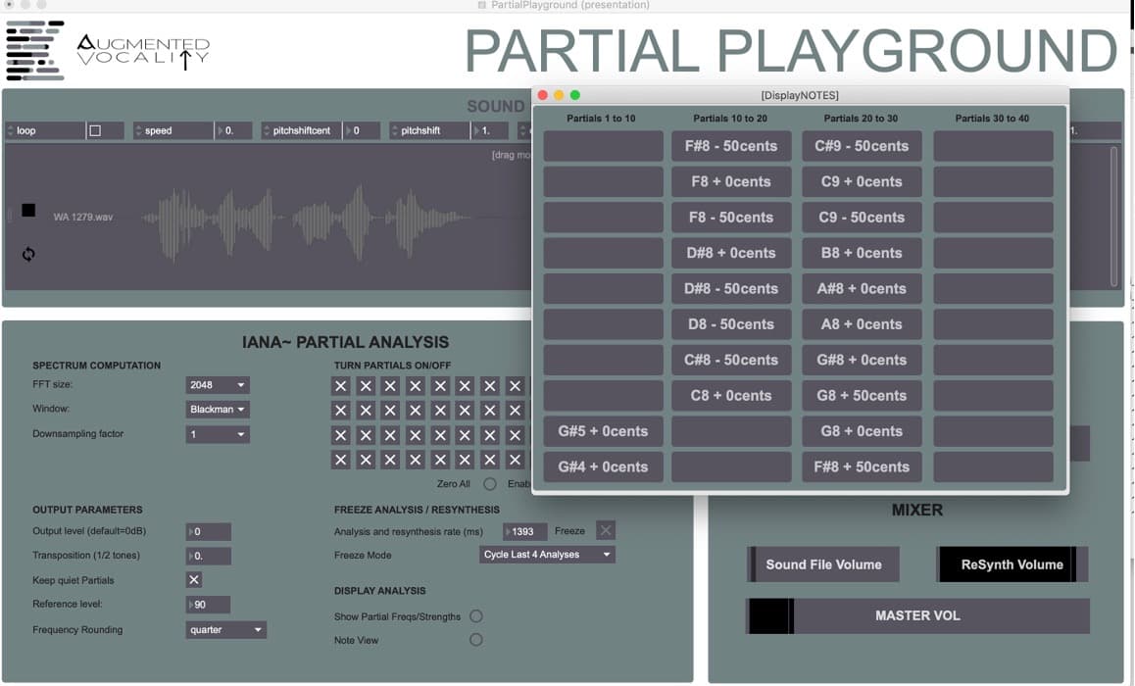This screenshot has height=686, width=1135.
Task: Click the pitchshift value field
Action: (490, 131)
